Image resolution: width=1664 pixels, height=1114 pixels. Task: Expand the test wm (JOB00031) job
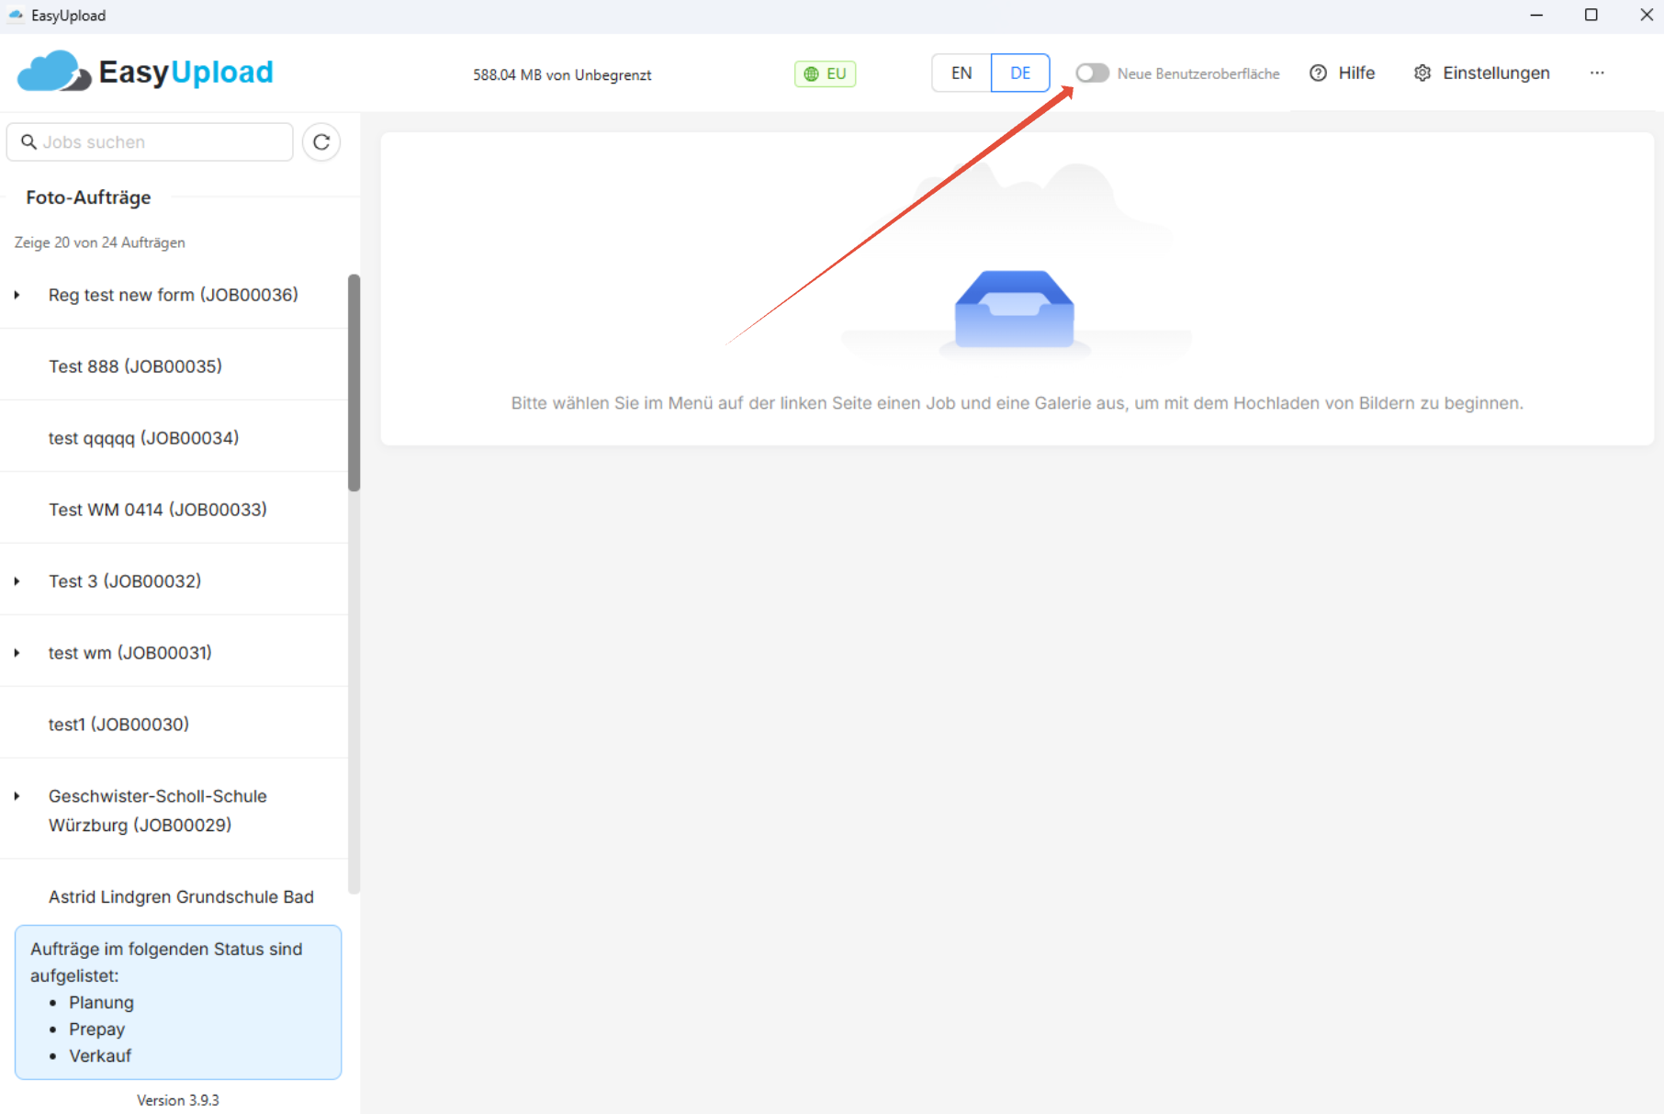[x=17, y=653]
